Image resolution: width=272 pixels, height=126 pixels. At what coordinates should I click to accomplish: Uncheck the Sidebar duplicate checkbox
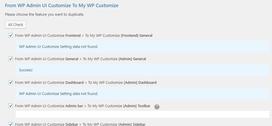pos(11,124)
